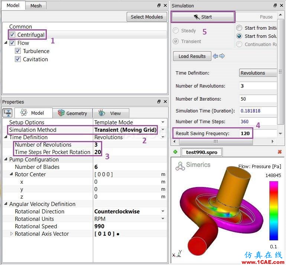The image size is (286, 265).
Task: Click the Simulation panel scroll down arrow
Action: click(280, 134)
